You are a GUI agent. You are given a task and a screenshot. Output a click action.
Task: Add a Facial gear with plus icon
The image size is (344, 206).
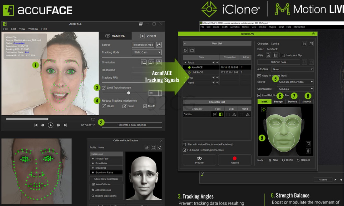(213, 62)
